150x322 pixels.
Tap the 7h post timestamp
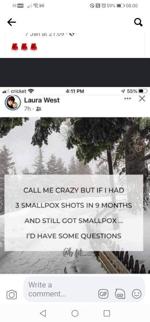pos(27,109)
